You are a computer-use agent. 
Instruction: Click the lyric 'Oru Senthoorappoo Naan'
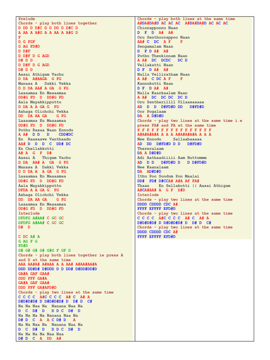(x=163, y=37)
